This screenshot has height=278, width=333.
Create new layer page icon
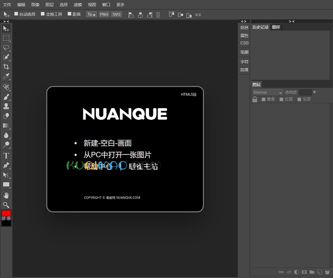coord(319,272)
